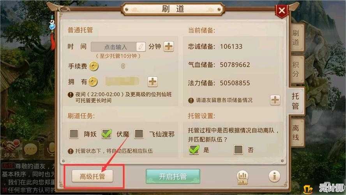The height and width of the screenshot is (195, 346).
Task: Enable the 飞仙渡邪 task checkbox
Action: (x=139, y=134)
